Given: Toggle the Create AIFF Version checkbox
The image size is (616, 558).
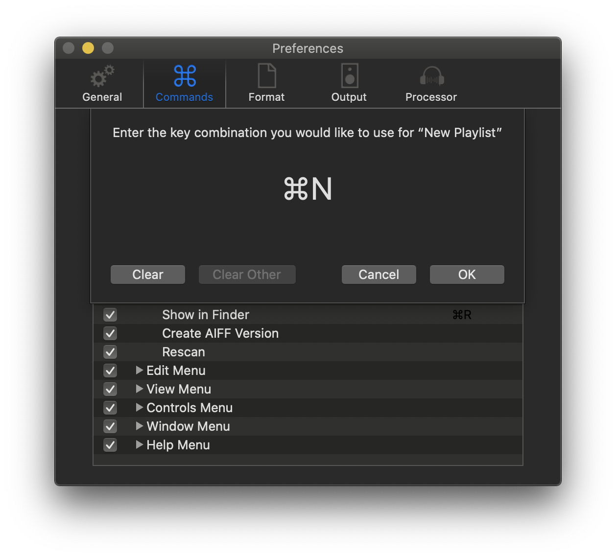Looking at the screenshot, I should click(x=110, y=333).
